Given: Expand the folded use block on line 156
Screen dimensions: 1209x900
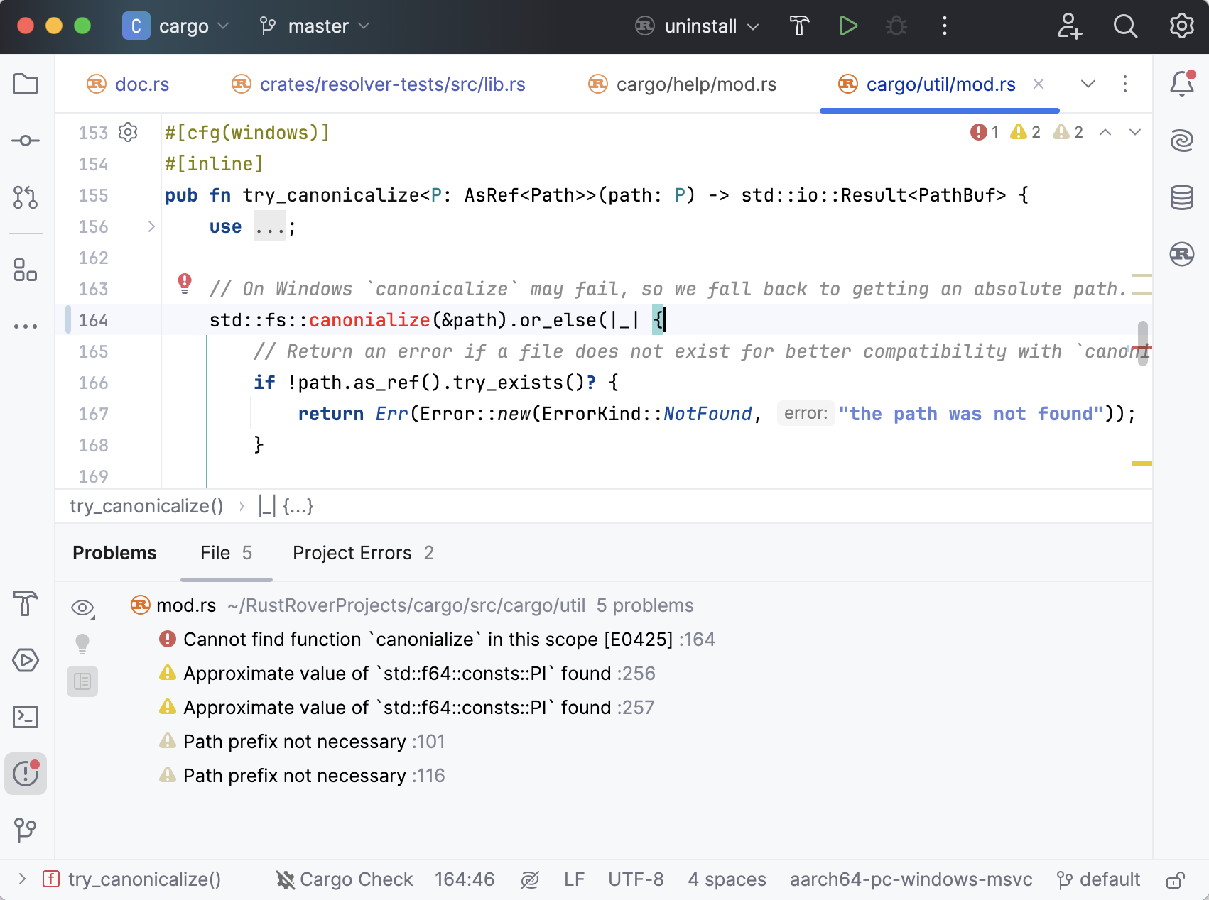Looking at the screenshot, I should coord(151,226).
